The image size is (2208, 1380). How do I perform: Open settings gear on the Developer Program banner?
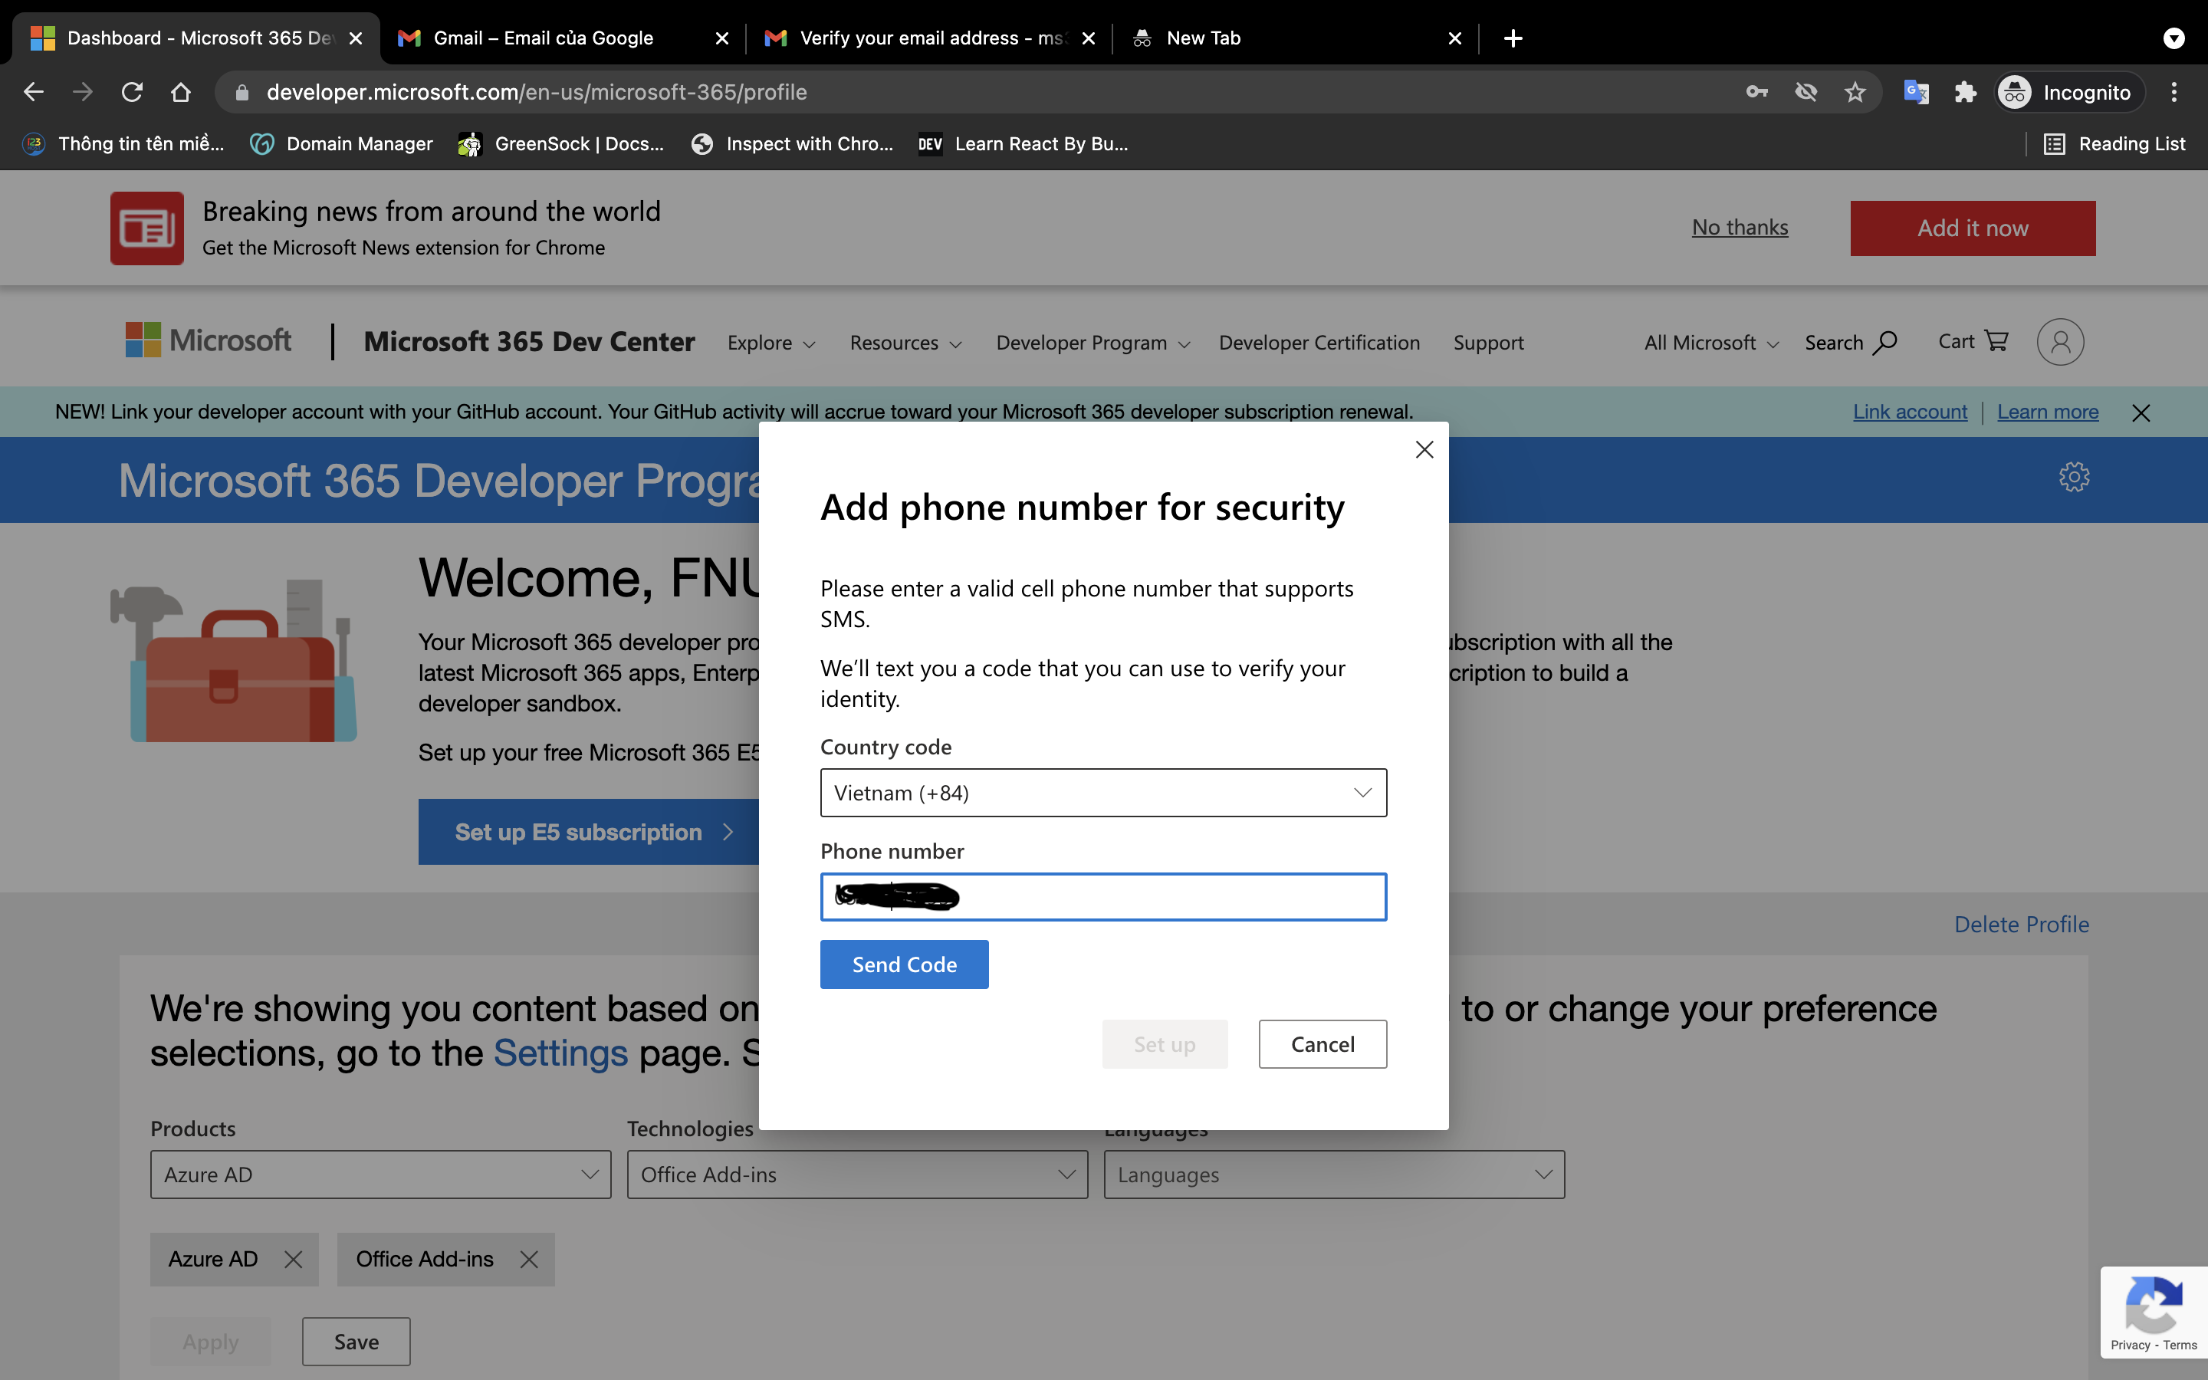[2075, 476]
